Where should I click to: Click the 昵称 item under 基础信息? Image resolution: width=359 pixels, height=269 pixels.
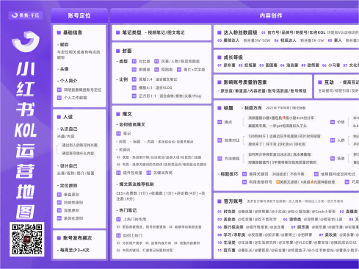coord(63,45)
